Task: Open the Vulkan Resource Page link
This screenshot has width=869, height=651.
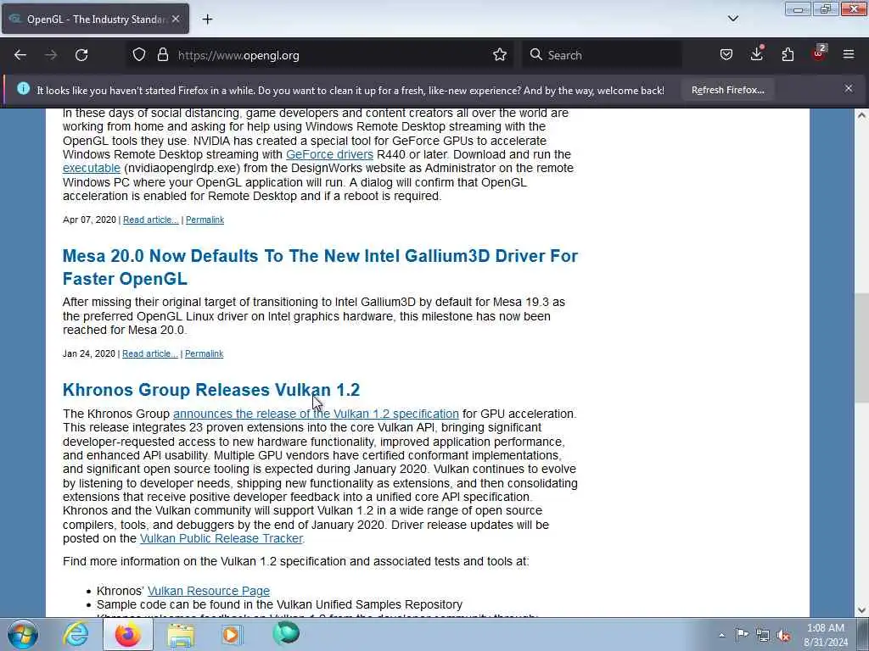Action: (209, 591)
